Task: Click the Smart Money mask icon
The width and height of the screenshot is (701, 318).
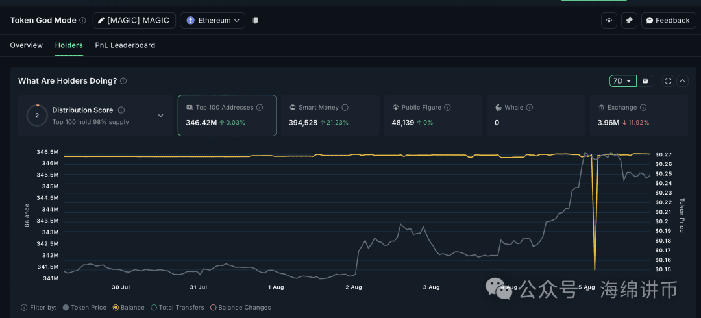Action: pos(292,108)
